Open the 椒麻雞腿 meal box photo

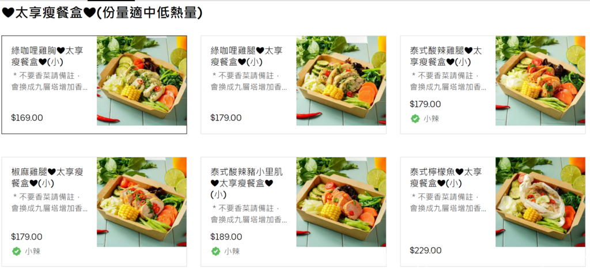click(142, 202)
